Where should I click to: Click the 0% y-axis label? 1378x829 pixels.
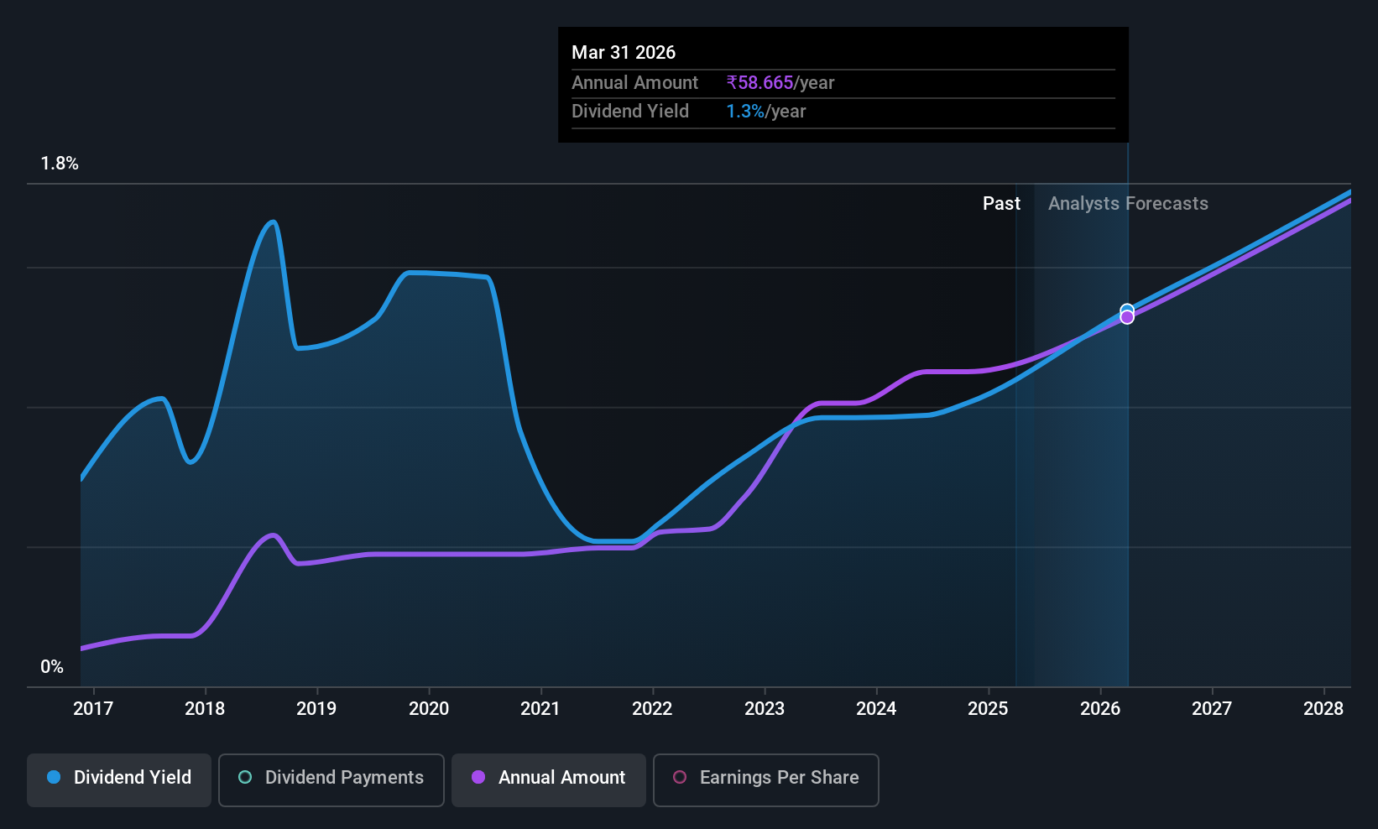[x=52, y=667]
